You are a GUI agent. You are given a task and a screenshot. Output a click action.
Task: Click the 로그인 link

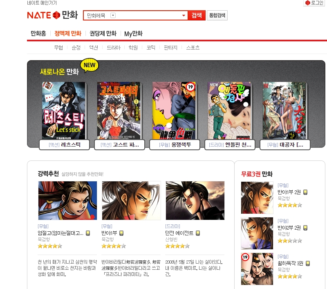pyautogui.click(x=317, y=3)
